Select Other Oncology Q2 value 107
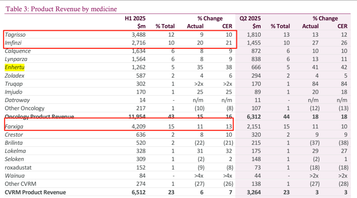The height and width of the screenshot is (198, 357). 256,108
